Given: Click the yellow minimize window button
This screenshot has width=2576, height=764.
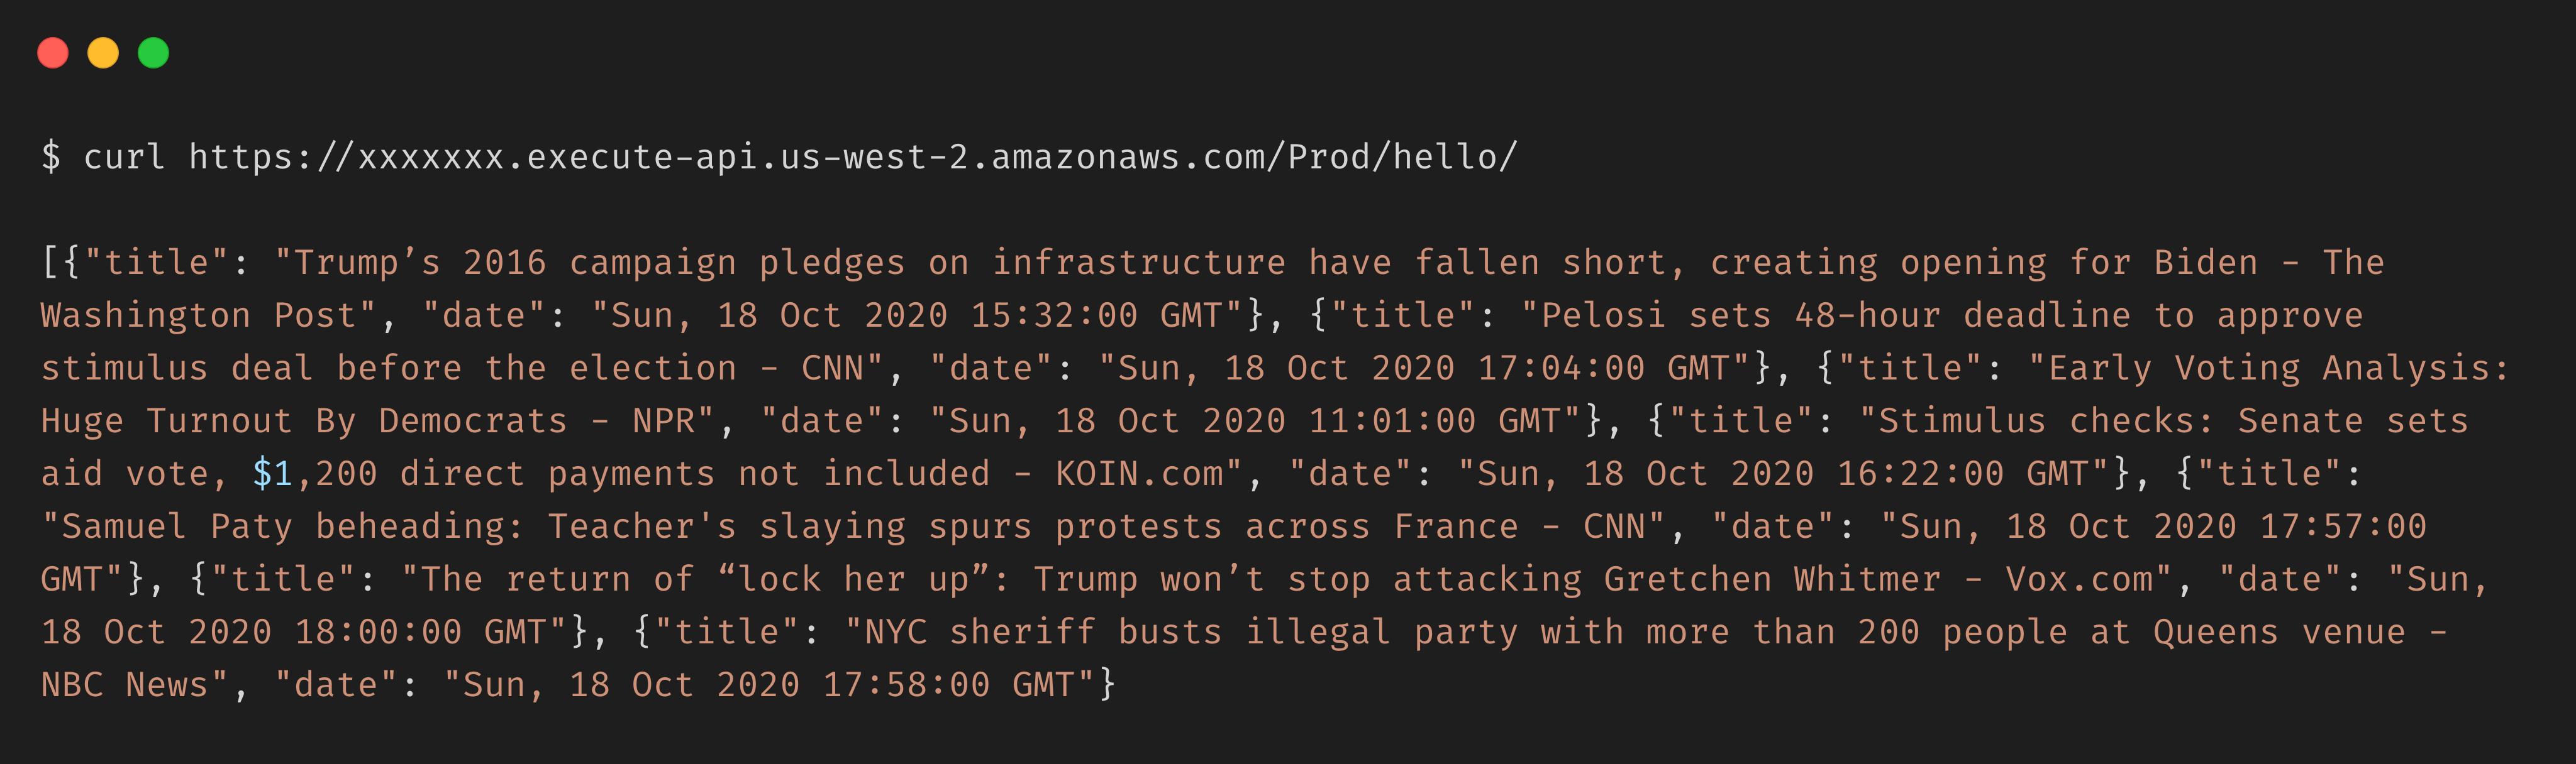Looking at the screenshot, I should click(103, 53).
